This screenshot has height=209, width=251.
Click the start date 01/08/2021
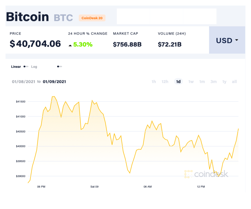(x=24, y=82)
